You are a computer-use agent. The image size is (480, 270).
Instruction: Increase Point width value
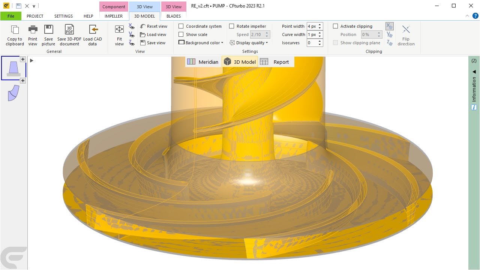[x=320, y=24]
